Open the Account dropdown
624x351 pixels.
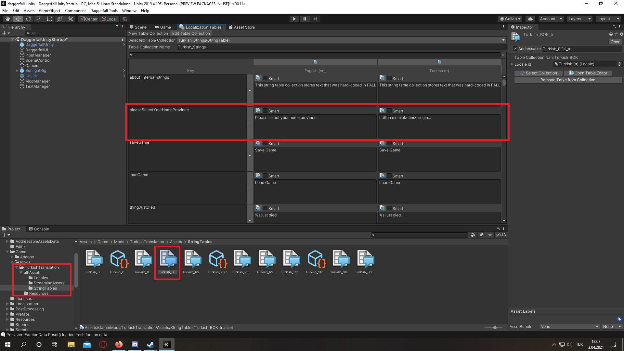click(x=551, y=19)
